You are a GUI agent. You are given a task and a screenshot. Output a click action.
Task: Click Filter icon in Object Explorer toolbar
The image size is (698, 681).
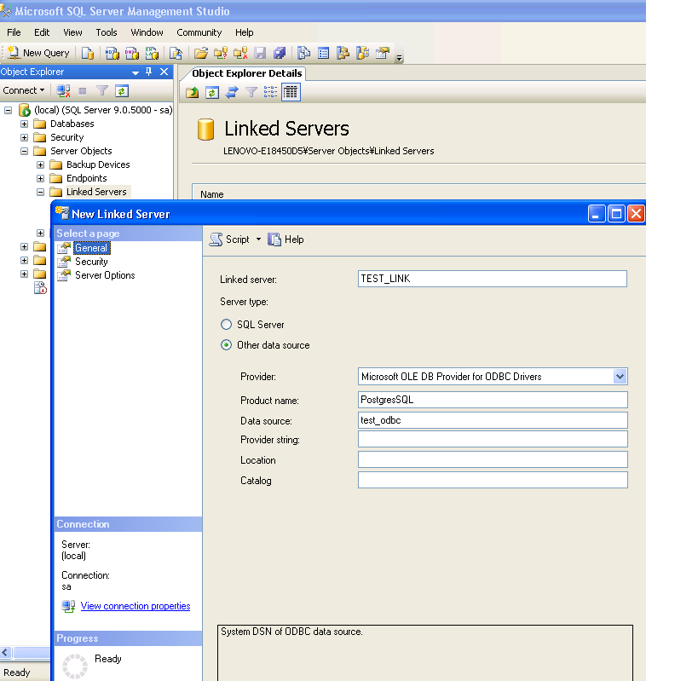(102, 91)
